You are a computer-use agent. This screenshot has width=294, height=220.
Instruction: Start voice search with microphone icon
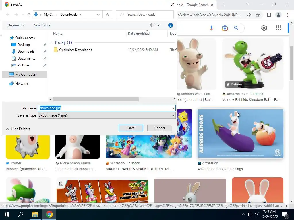pos(212,28)
